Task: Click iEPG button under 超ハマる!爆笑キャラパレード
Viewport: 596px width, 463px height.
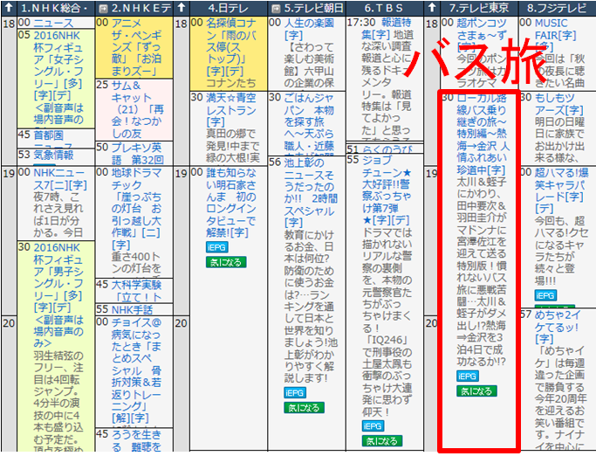Action: pyautogui.click(x=545, y=295)
